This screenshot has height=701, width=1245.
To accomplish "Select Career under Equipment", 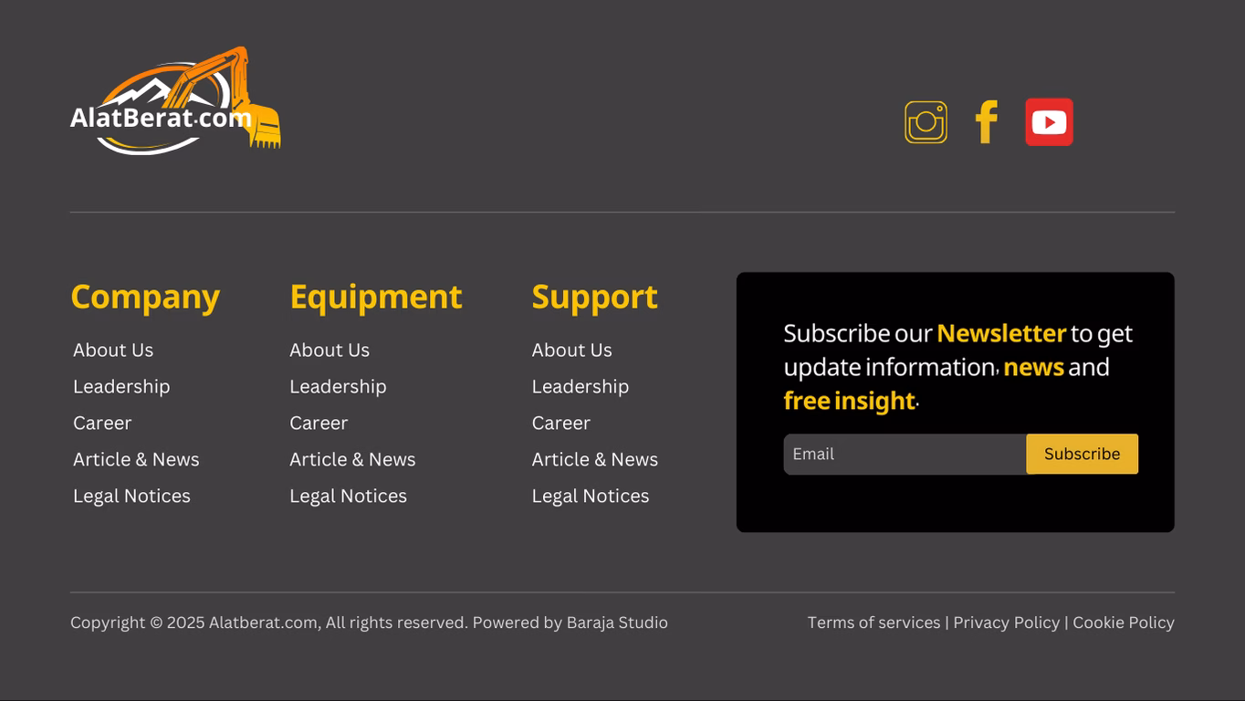I will pyautogui.click(x=319, y=424).
